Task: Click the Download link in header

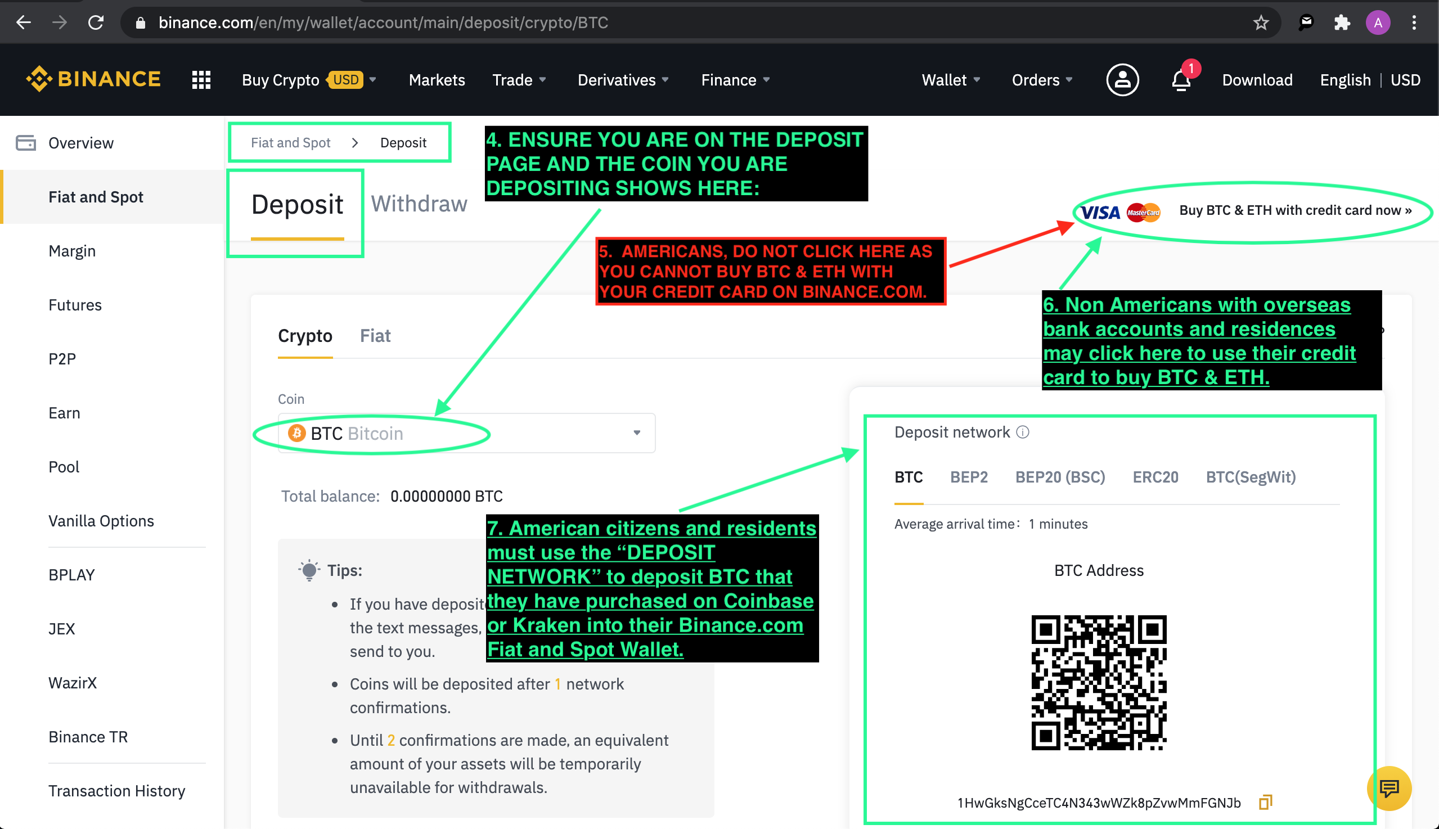Action: pyautogui.click(x=1257, y=80)
